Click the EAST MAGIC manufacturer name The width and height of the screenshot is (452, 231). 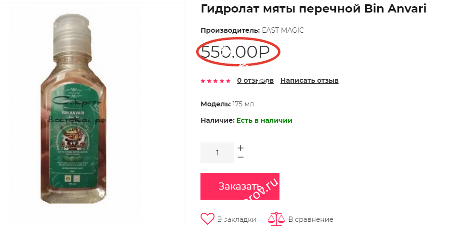(283, 30)
